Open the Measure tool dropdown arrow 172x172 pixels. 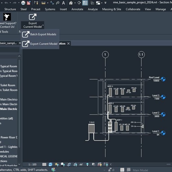point(47,3)
